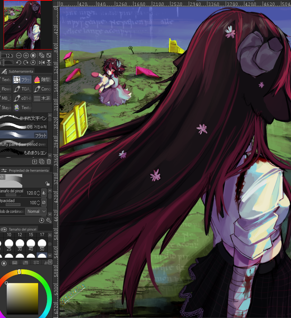Select the Conc subtool group
Image resolution: width=291 pixels, height=318 pixels.
pos(42,89)
